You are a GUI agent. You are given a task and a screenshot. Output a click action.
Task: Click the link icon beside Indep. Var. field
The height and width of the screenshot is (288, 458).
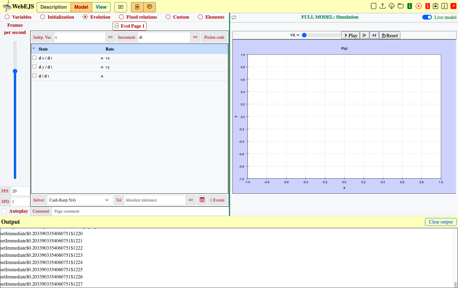(111, 37)
